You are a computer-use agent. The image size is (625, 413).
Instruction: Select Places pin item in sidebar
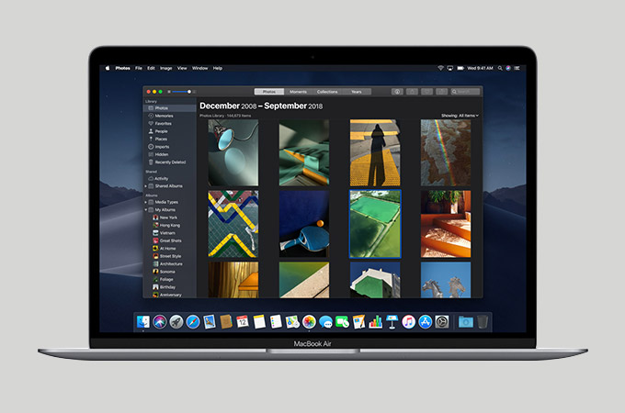pos(158,140)
